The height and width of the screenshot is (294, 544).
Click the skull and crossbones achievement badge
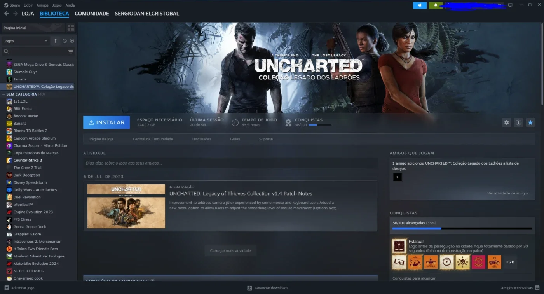tap(463, 262)
